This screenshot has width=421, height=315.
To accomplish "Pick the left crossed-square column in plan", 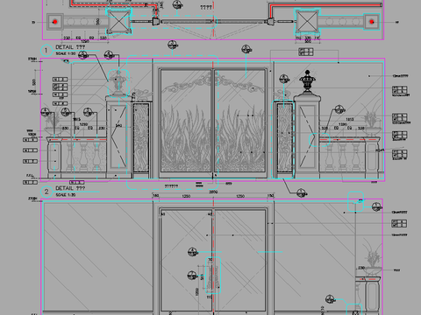I will (118, 22).
